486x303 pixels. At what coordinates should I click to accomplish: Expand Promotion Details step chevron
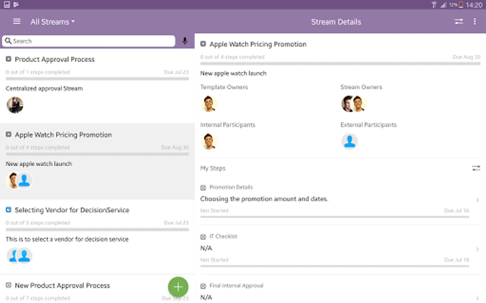tap(477, 200)
